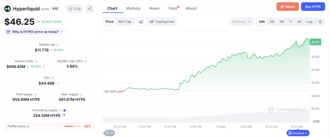Open the News tab
330x138 pixels.
[154, 8]
